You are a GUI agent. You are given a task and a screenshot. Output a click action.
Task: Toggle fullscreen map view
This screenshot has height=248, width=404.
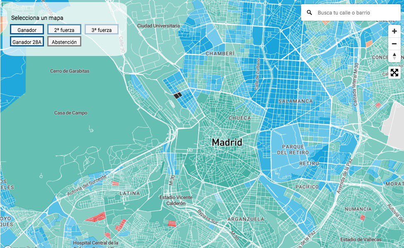[394, 73]
